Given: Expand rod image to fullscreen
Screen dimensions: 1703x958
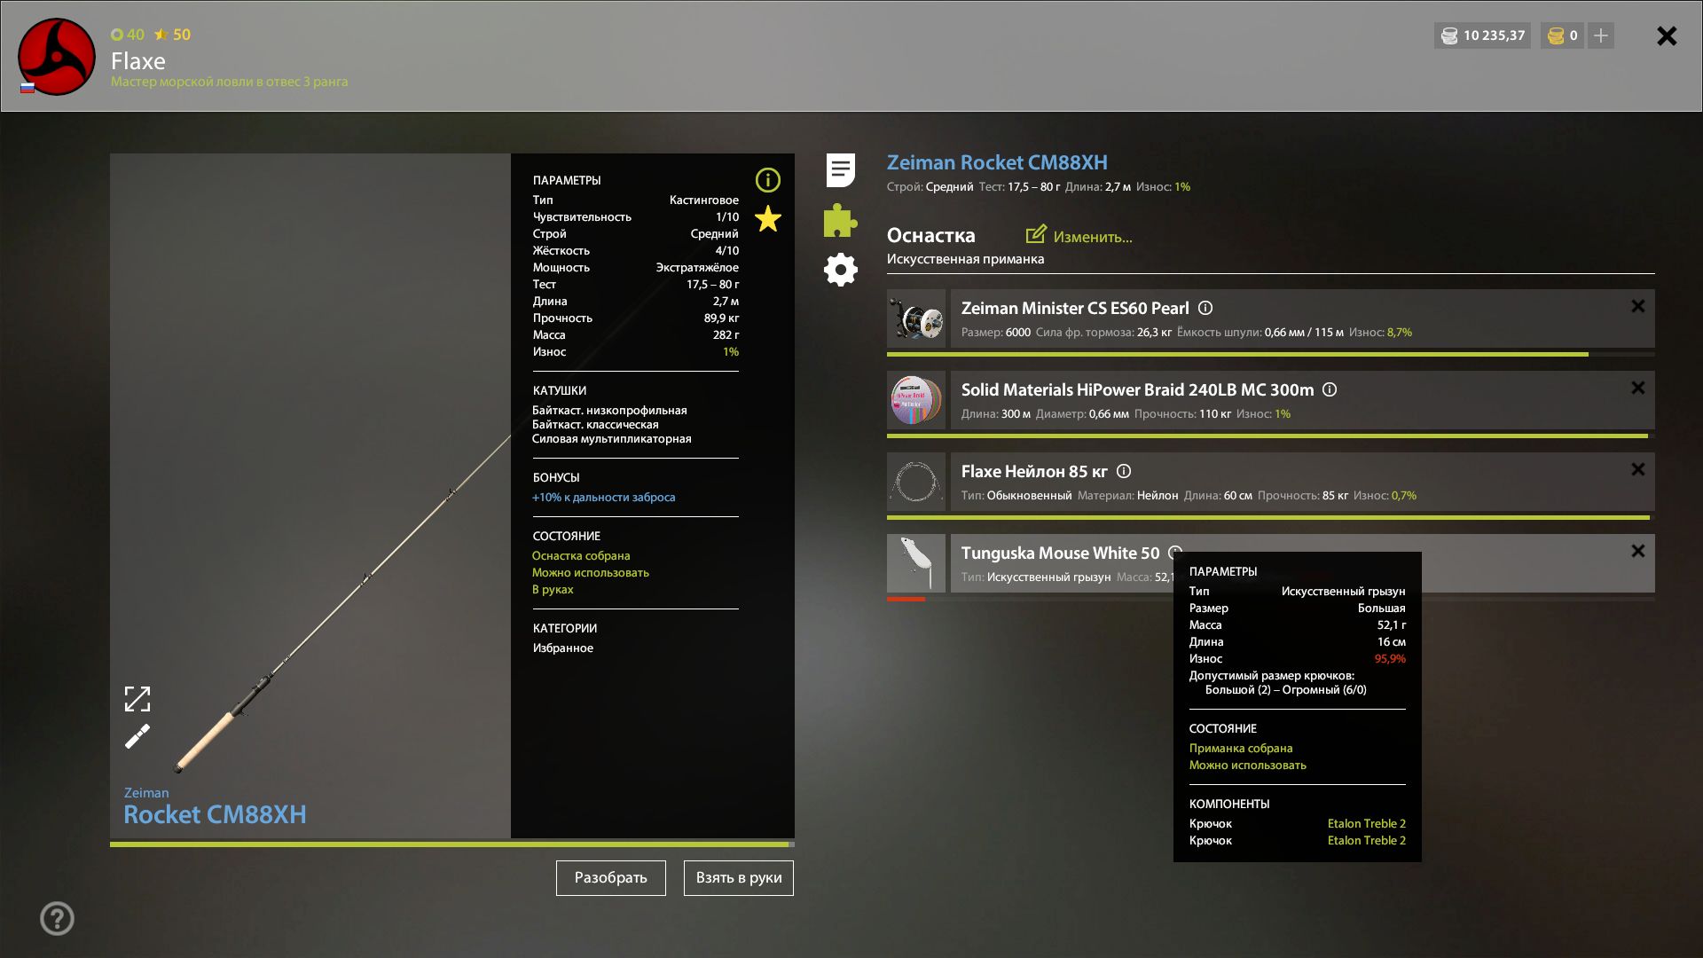Looking at the screenshot, I should pyautogui.click(x=137, y=699).
